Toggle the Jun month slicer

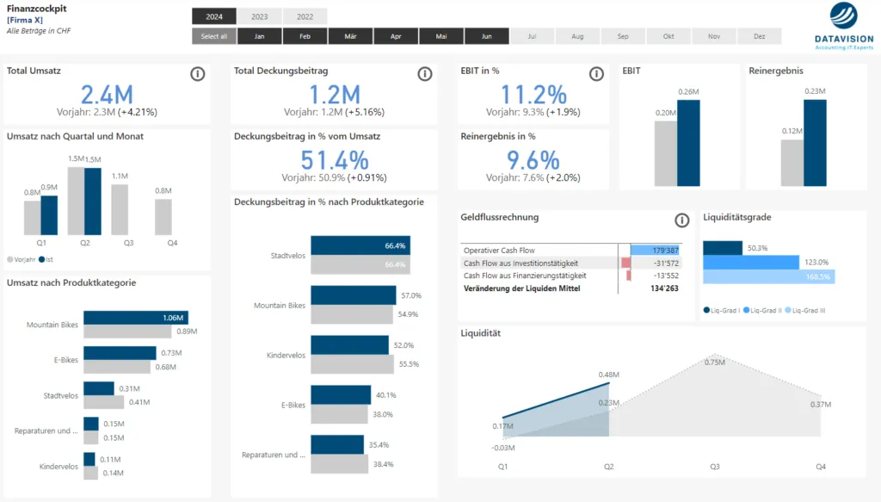[487, 36]
